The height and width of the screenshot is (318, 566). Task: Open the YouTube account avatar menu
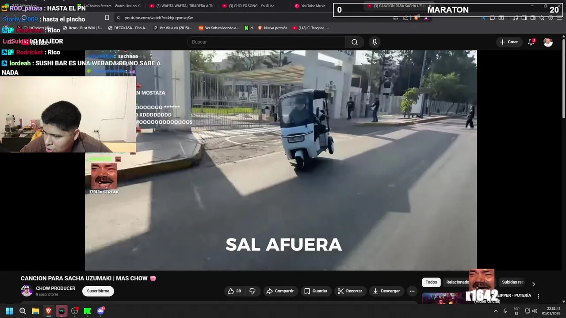coord(548,42)
